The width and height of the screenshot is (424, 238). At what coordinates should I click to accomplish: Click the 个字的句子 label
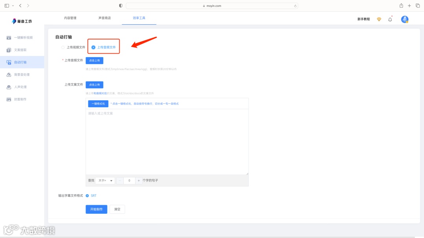tap(150, 180)
